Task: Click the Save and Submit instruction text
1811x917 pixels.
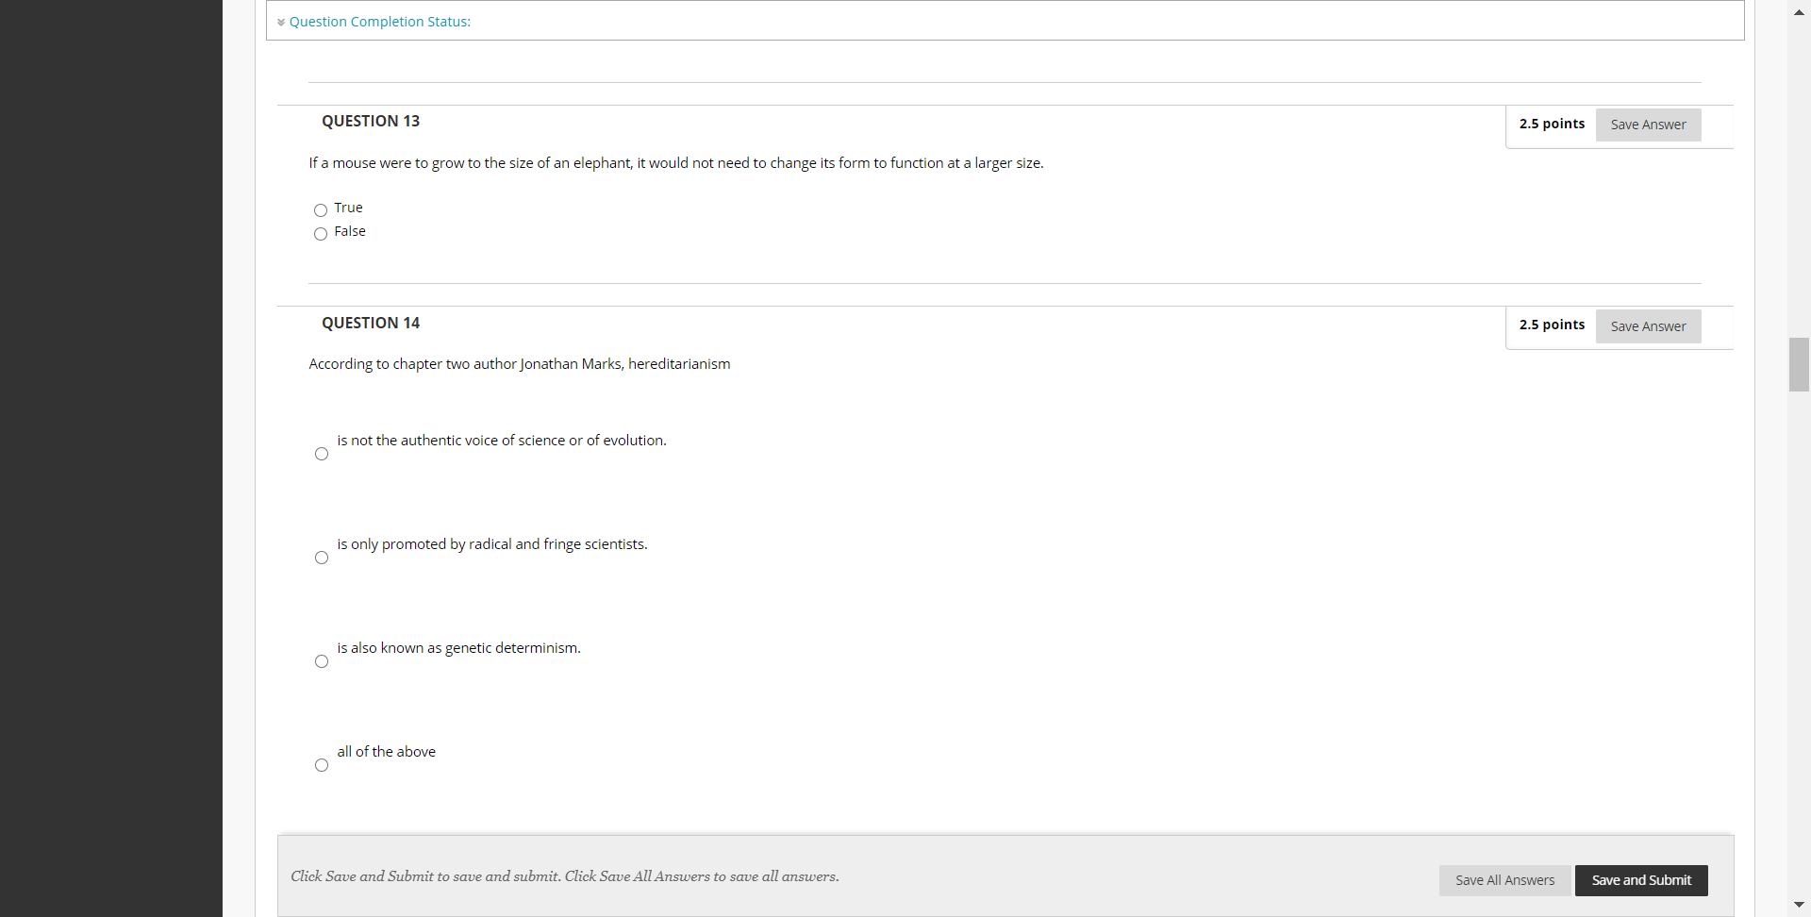Action: point(564,875)
